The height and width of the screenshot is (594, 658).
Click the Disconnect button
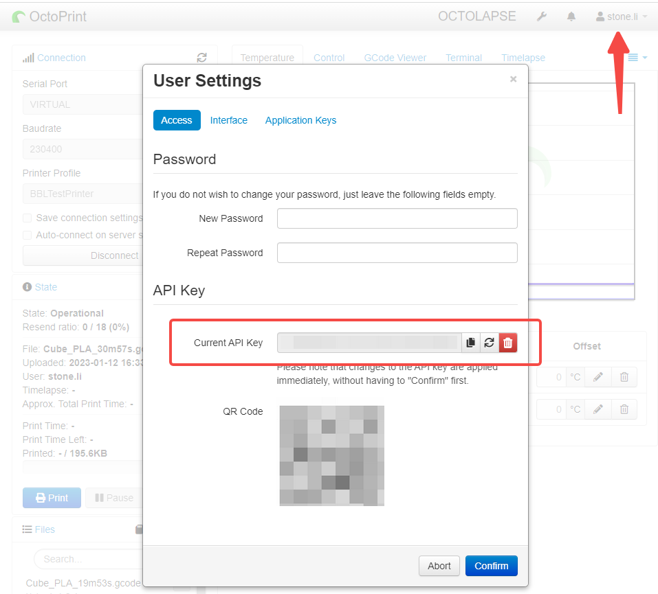(x=83, y=255)
